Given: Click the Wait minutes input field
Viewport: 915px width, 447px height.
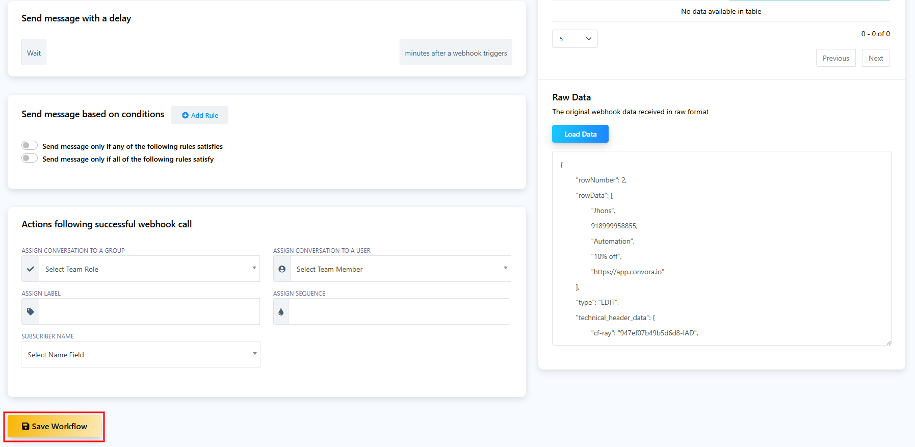Looking at the screenshot, I should [x=223, y=52].
